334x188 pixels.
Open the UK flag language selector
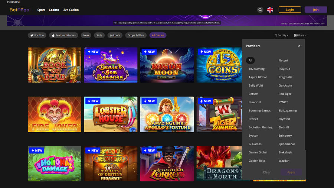pos(270,10)
